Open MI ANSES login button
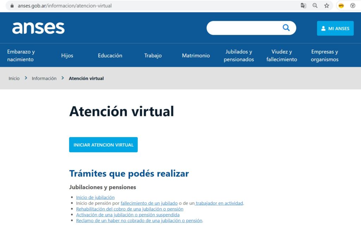This screenshot has width=361, height=226. point(335,28)
